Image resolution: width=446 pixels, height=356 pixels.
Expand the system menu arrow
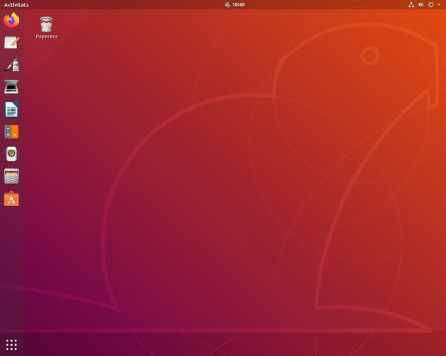pyautogui.click(x=439, y=4)
